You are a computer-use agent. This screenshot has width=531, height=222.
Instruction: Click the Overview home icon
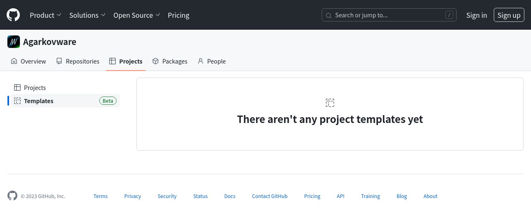pyautogui.click(x=14, y=61)
